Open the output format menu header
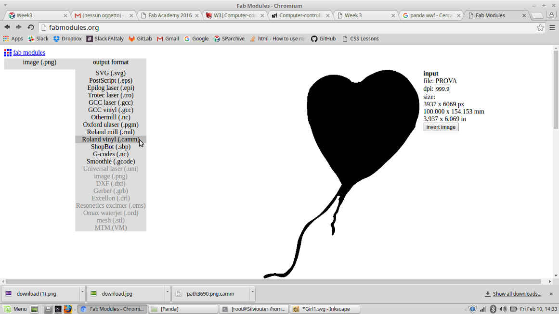The height and width of the screenshot is (314, 559). point(111,63)
